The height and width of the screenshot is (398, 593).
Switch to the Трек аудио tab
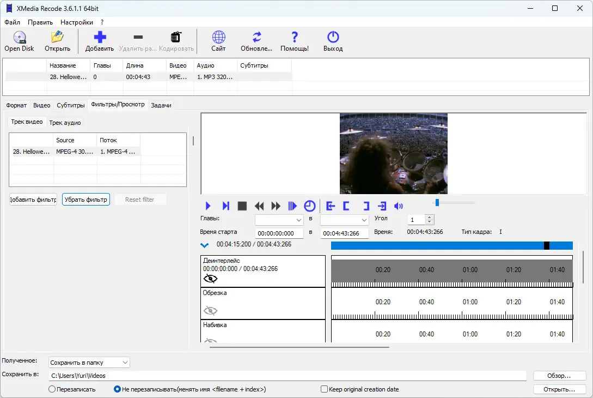[x=65, y=123]
